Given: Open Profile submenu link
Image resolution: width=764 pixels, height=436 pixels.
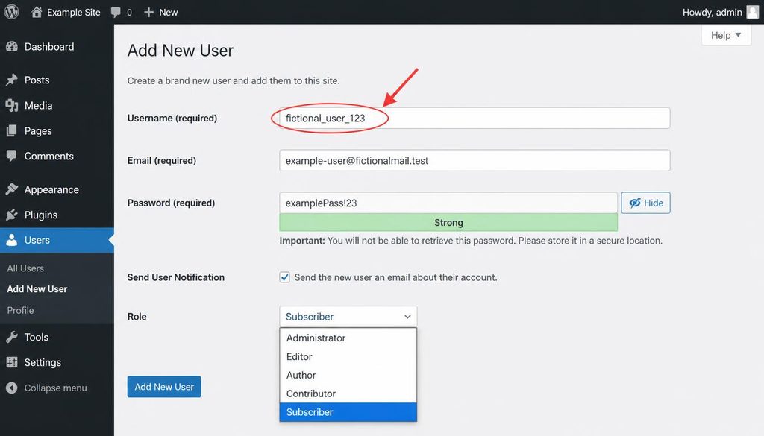Looking at the screenshot, I should click(20, 310).
